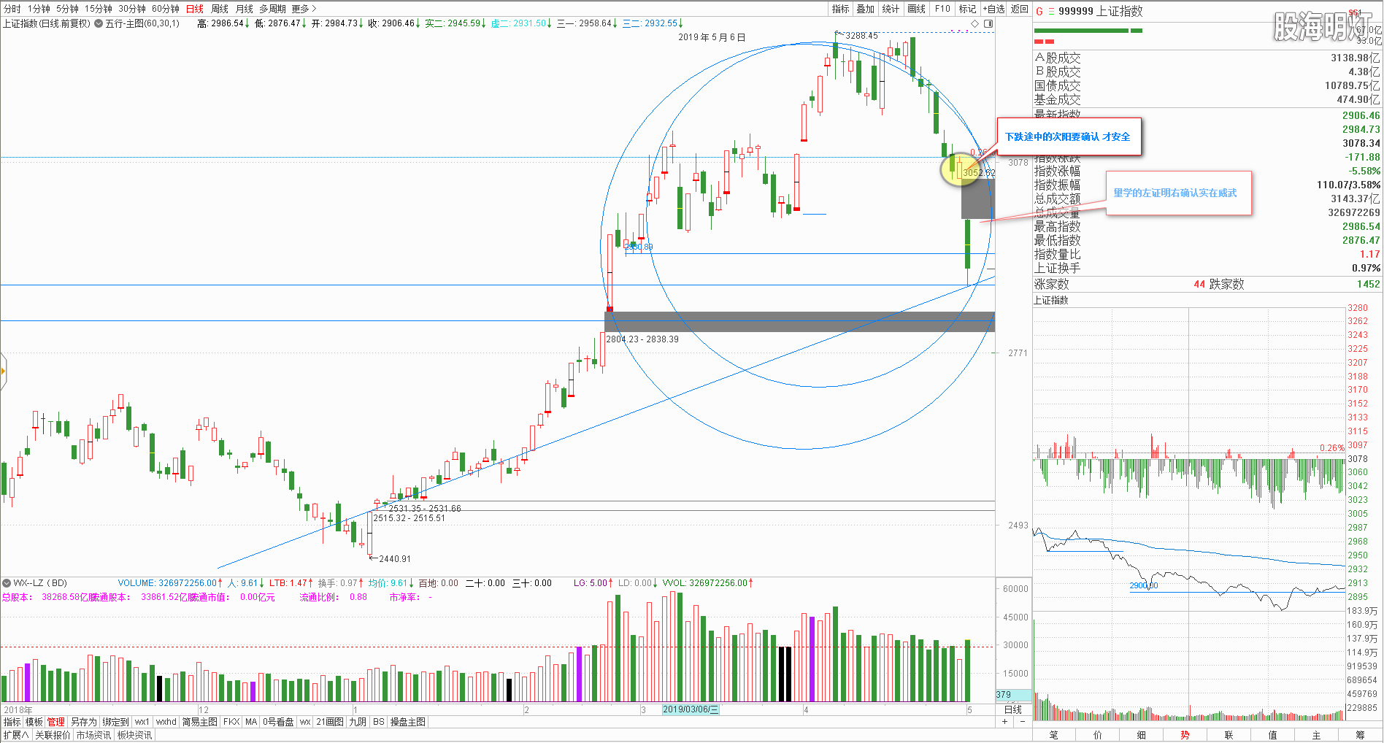Open the 细 detail tab
The height and width of the screenshot is (743, 1384).
click(1142, 735)
